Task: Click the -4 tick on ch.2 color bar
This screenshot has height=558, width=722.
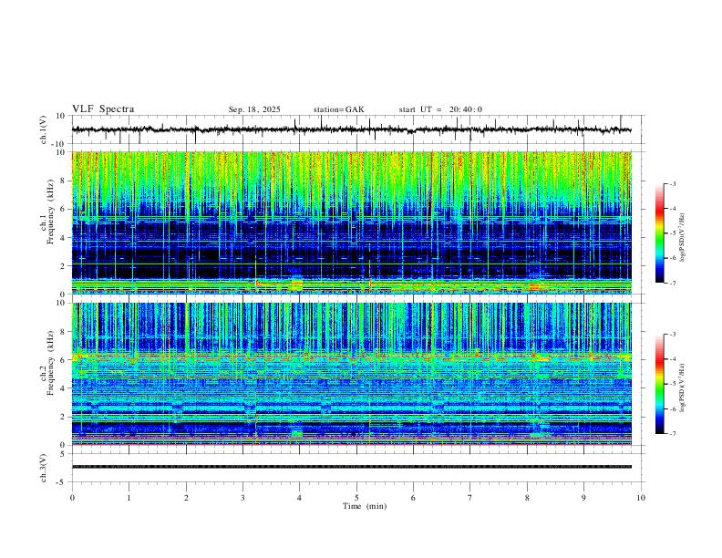Action: point(672,359)
